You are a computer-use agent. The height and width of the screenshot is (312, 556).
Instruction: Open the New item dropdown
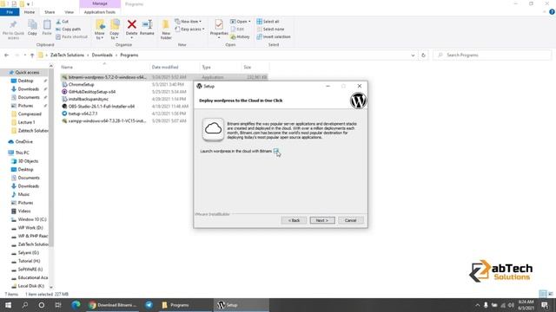189,22
